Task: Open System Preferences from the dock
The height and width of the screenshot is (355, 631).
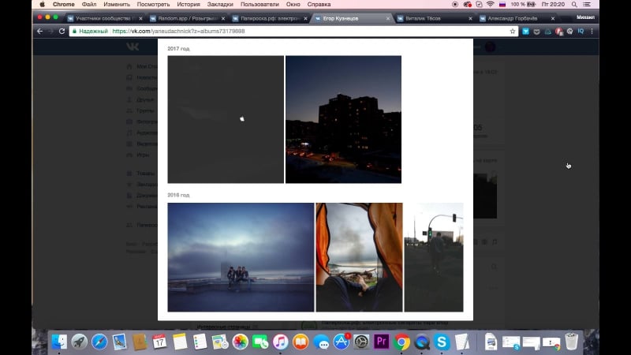Action: point(361,342)
